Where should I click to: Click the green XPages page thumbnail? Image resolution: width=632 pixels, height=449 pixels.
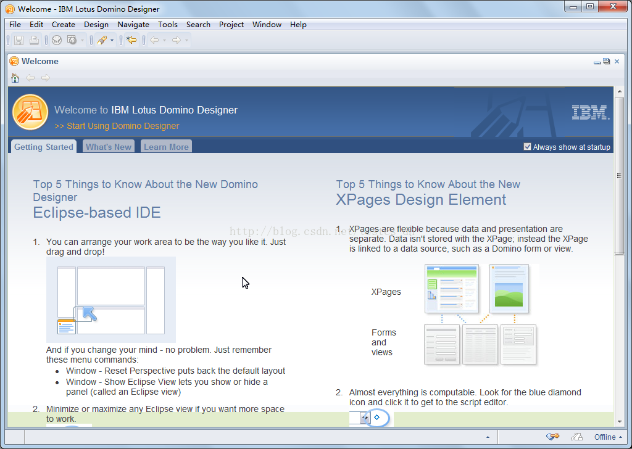452,289
